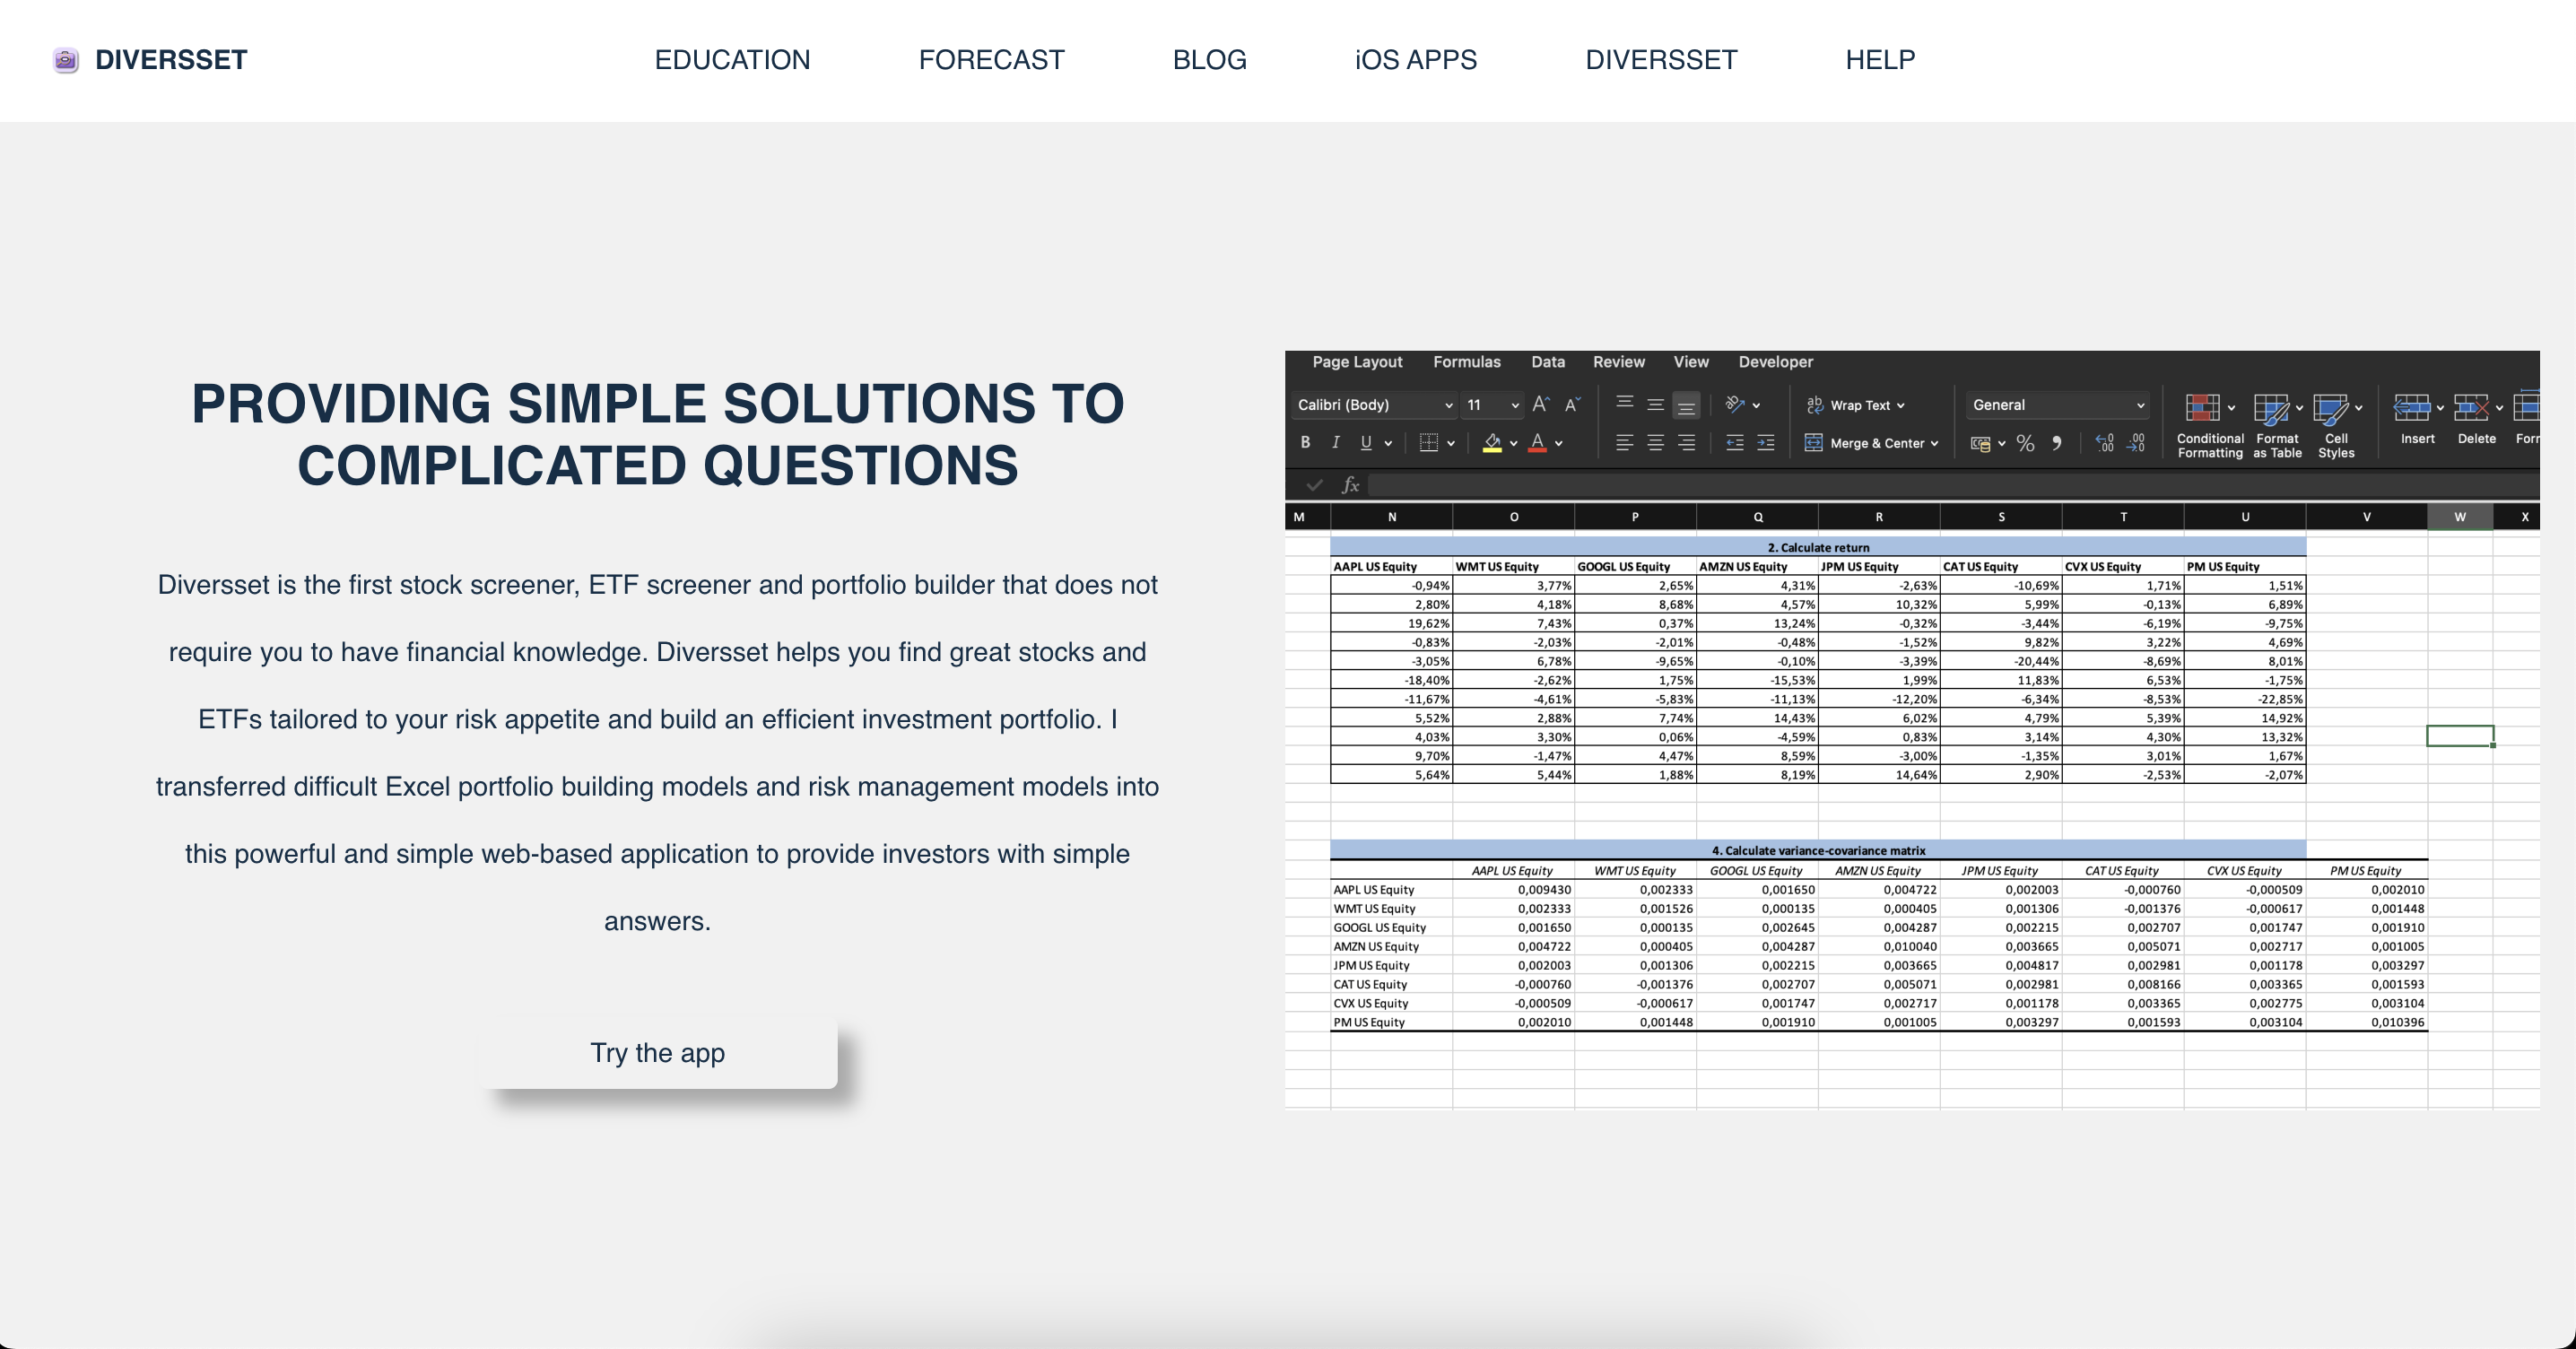Toggle italic formatting in Excel ribbon
Screen dimensions: 2576x1349
(1335, 442)
